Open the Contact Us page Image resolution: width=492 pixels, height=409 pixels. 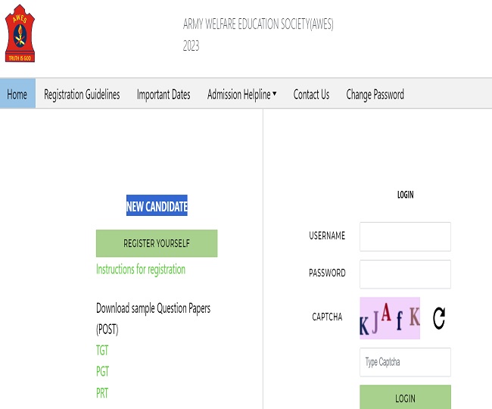click(x=311, y=95)
